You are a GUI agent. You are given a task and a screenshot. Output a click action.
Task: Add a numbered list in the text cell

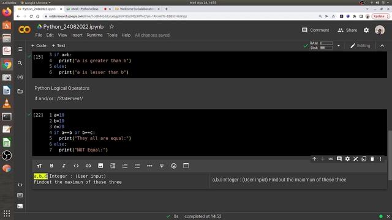[125, 166]
